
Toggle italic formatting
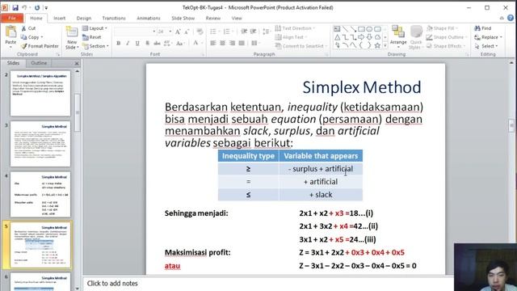pos(128,43)
